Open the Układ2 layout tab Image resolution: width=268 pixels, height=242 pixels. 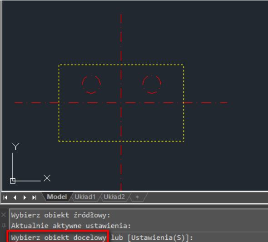114,197
